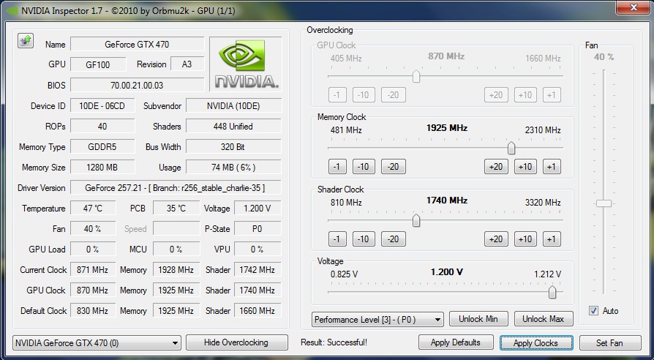The height and width of the screenshot is (360, 654).
Task: Click the 2310 MHz maximum memory label
Action: click(543, 130)
